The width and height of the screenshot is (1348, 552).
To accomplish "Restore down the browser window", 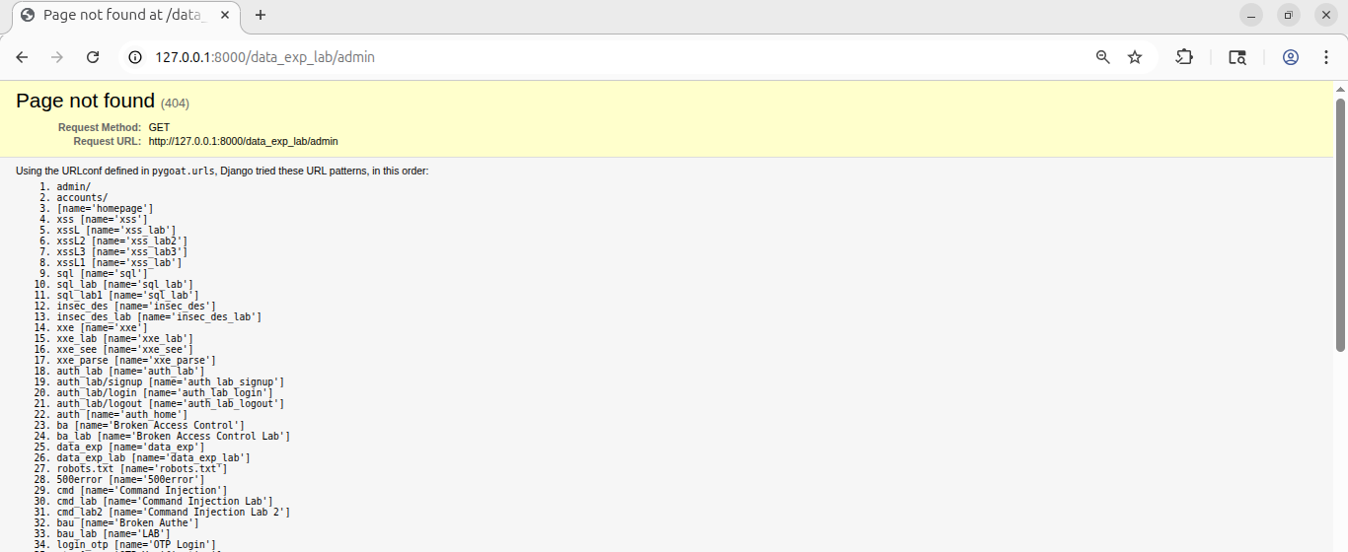I will (1288, 16).
